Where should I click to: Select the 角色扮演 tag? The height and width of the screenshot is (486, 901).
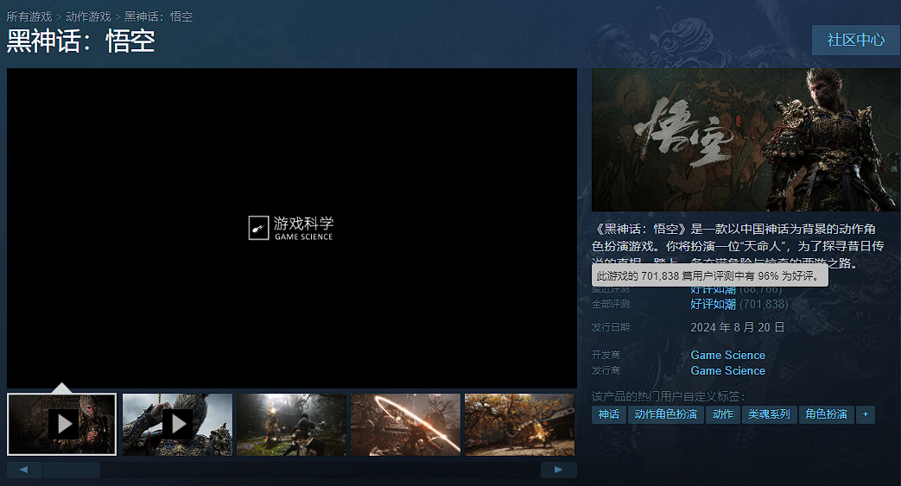[826, 414]
